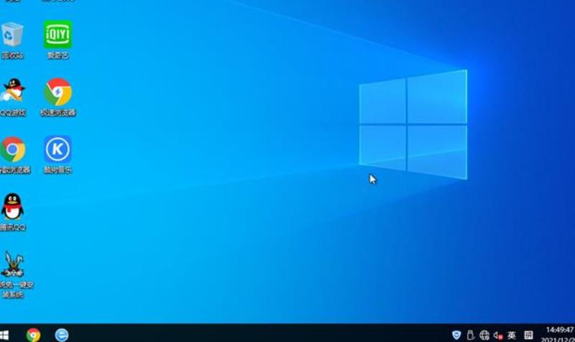Launch the KuGou music blue K icon

[57, 154]
